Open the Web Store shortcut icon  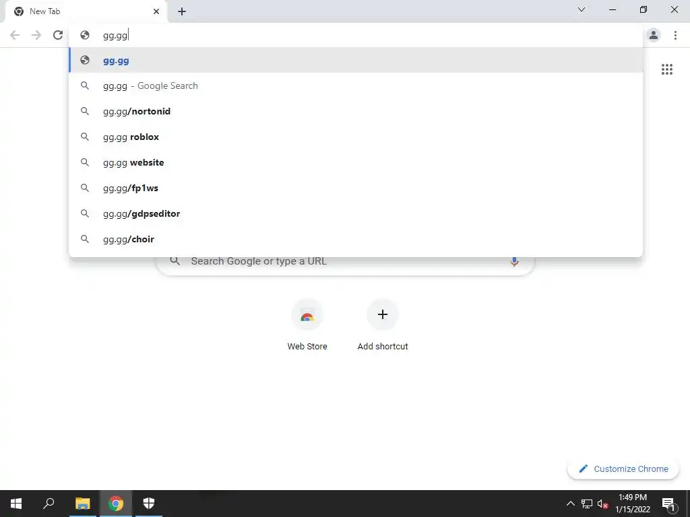[x=307, y=315]
